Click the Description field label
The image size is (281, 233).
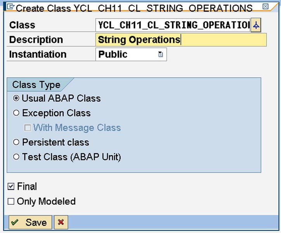click(36, 40)
